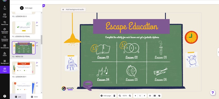
Task: Select the Pages panel in sidebar
Action: pos(5,70)
